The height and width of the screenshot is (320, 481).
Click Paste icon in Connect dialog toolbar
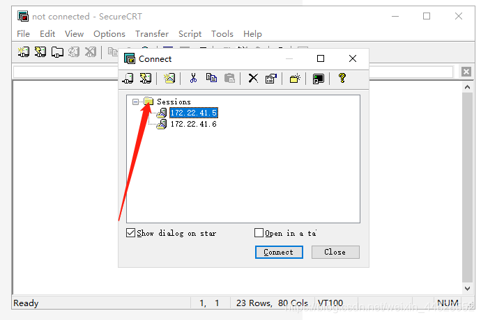(229, 79)
